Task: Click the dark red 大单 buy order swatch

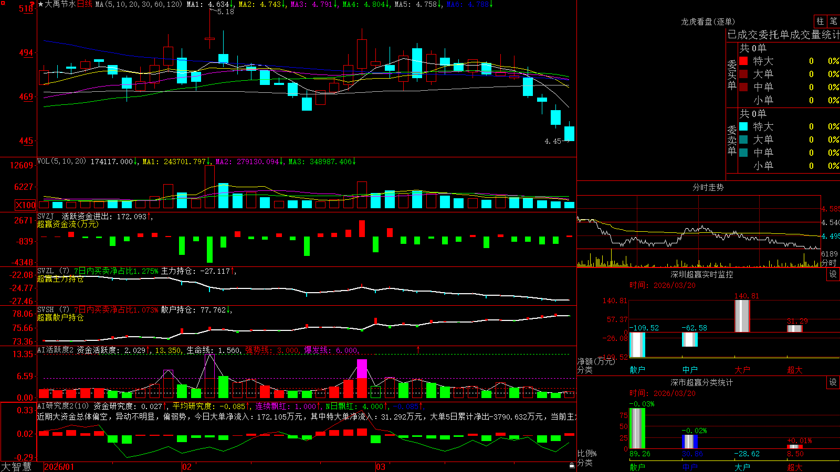Action: 743,74
